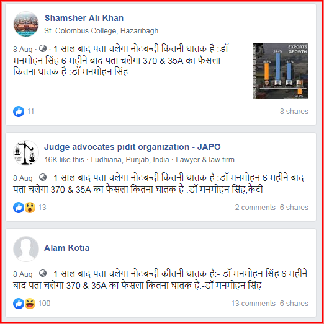Click the globe privacy icon on JAPO post
The height and width of the screenshot is (324, 324).
[x=43, y=177]
